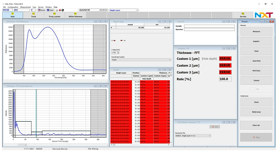Click the warning triangle toolbar icon
This screenshot has width=278, height=152.
[x=57, y=10]
